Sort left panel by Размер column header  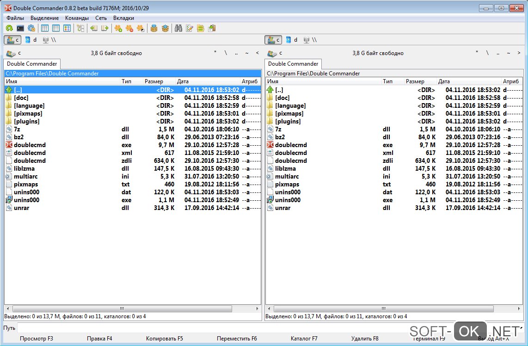[x=159, y=81]
